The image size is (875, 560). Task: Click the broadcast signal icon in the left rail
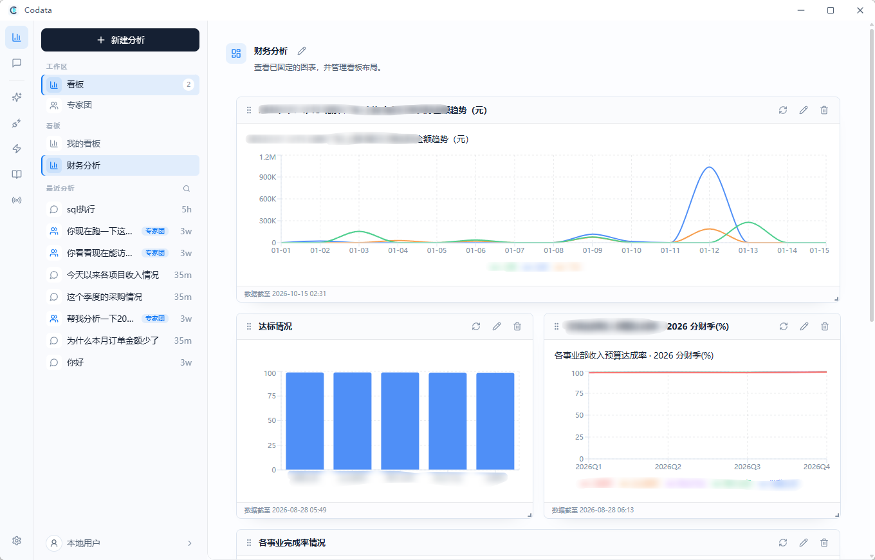pos(17,200)
